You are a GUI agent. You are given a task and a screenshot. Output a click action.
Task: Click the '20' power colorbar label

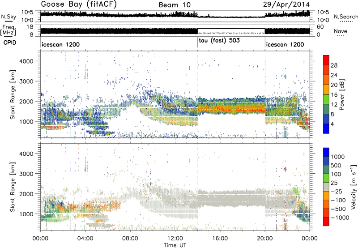334,85
